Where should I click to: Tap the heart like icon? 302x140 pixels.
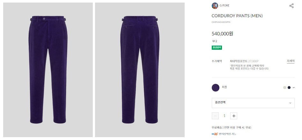point(213,41)
